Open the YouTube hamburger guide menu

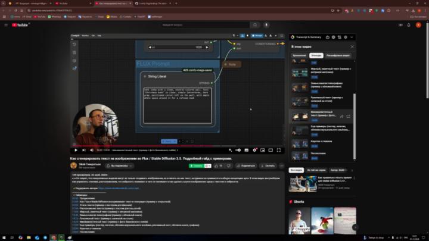[x=6, y=25]
